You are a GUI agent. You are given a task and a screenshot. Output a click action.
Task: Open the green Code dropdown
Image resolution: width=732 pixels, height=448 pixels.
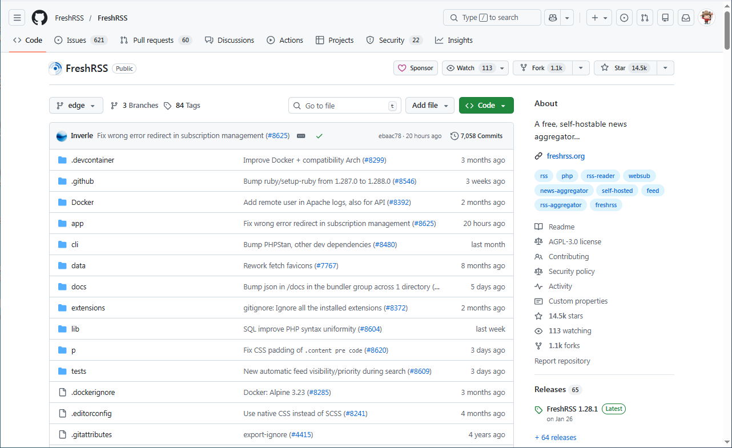click(x=486, y=105)
